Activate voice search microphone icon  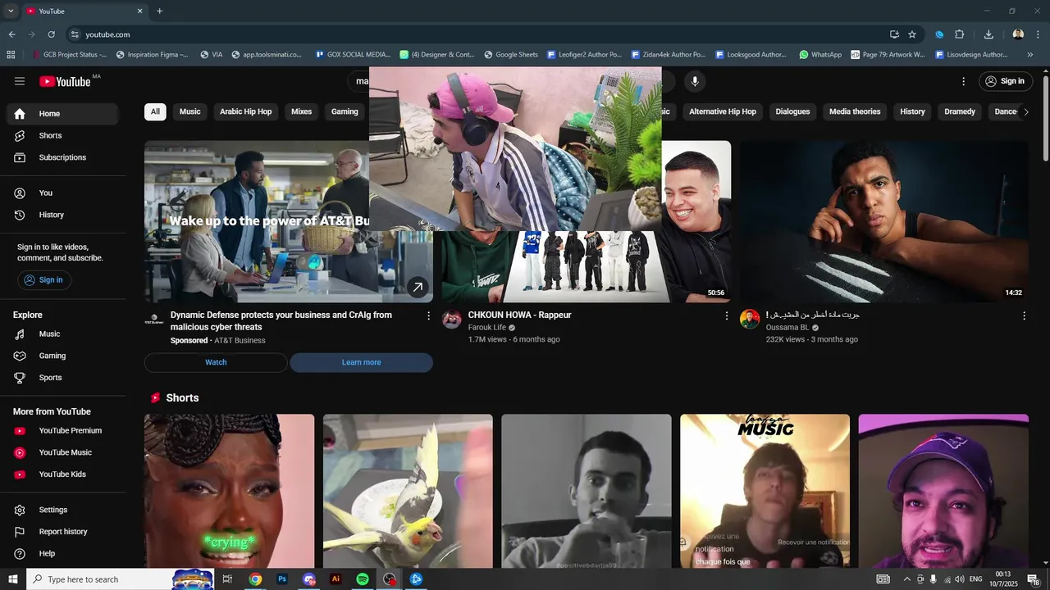click(x=695, y=81)
